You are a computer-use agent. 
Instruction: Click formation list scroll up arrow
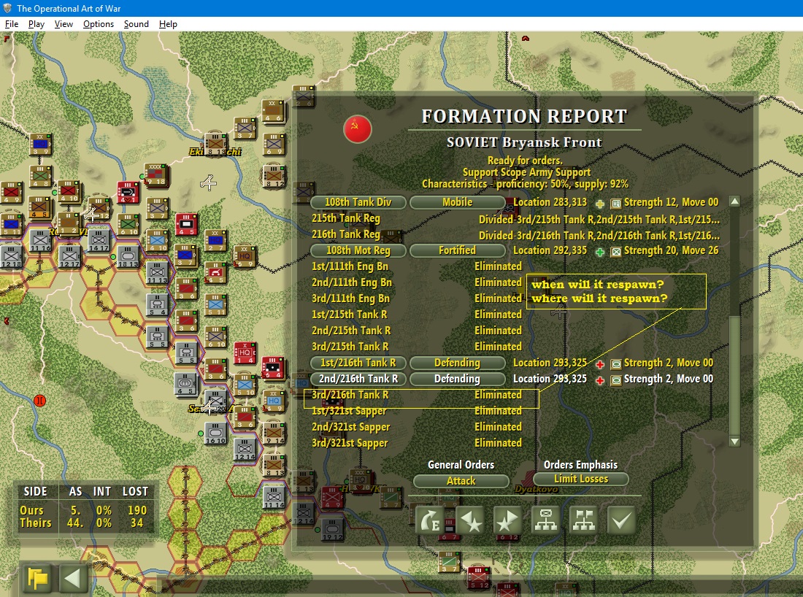tap(734, 201)
